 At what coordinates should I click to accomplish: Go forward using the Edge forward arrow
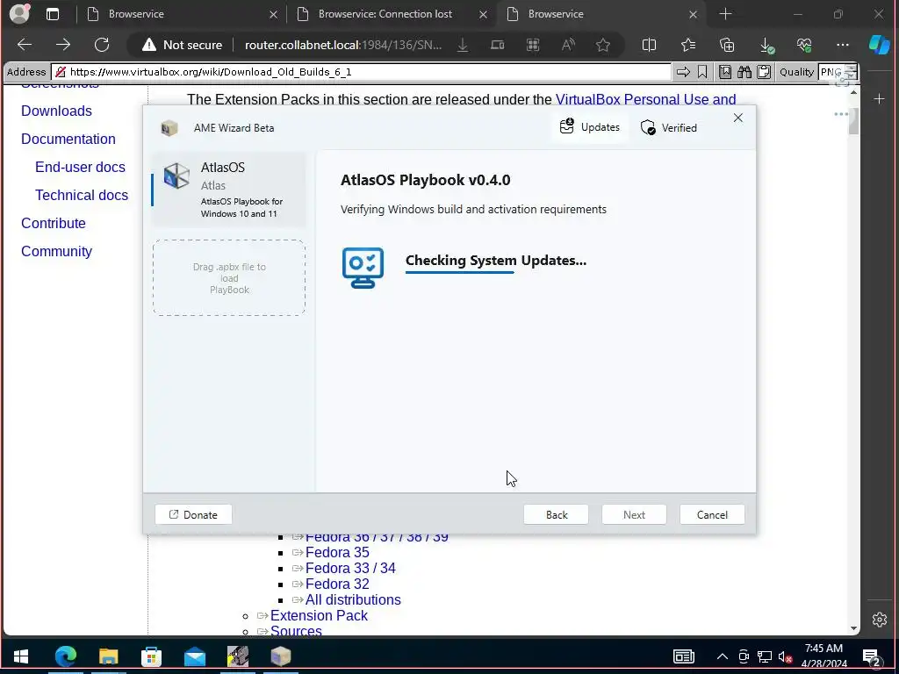point(63,45)
